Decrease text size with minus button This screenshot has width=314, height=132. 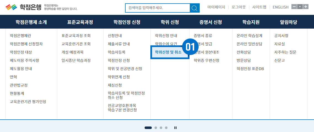click(294, 7)
